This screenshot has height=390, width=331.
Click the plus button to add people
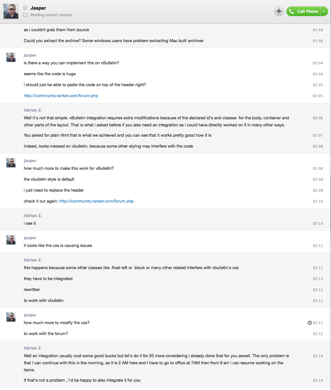(279, 11)
